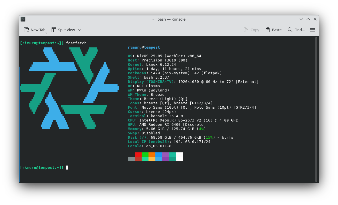Screen dimensions: 338x205
Task: Close the Konsole window
Action: [315, 19]
